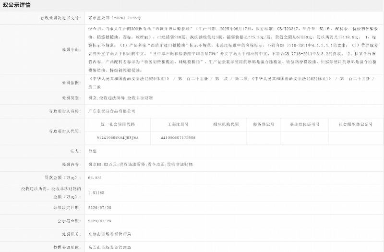Image resolution: width=384 pixels, height=252 pixels.
Task: Click the 社会组织登记证号 column header
Action: tap(356, 125)
